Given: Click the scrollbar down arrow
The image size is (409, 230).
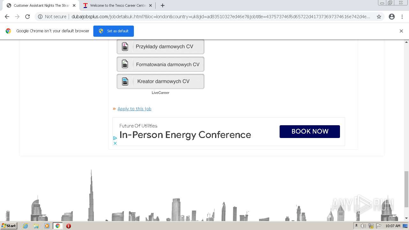Looking at the screenshot, I should click(406, 218).
